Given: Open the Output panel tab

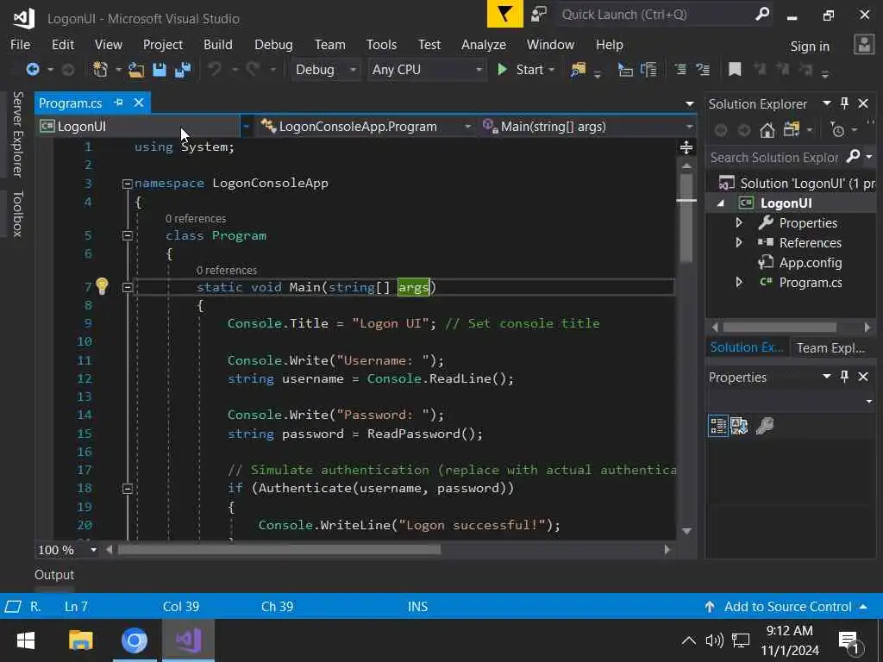Looking at the screenshot, I should 54,575.
